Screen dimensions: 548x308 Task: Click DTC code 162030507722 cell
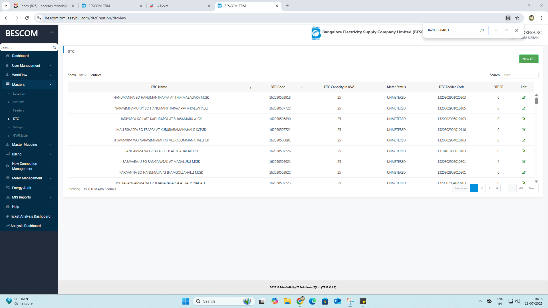point(280,108)
